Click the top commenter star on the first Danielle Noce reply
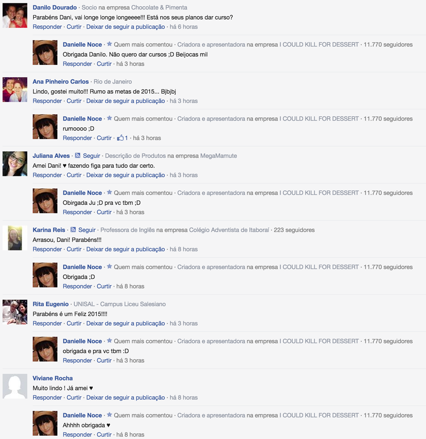426x439 pixels. click(x=109, y=44)
